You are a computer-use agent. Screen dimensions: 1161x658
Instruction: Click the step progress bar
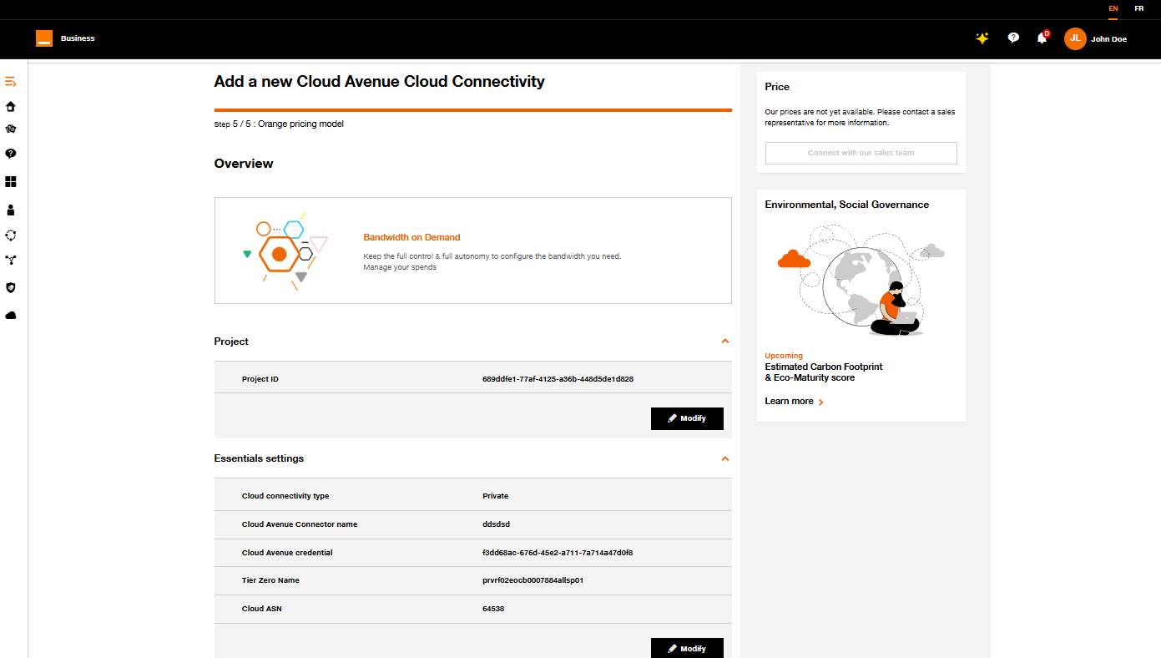click(x=473, y=109)
